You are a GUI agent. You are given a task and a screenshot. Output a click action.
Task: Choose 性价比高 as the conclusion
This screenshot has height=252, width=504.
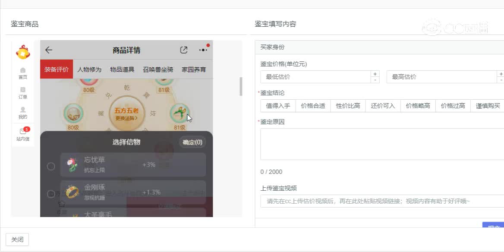point(348,106)
